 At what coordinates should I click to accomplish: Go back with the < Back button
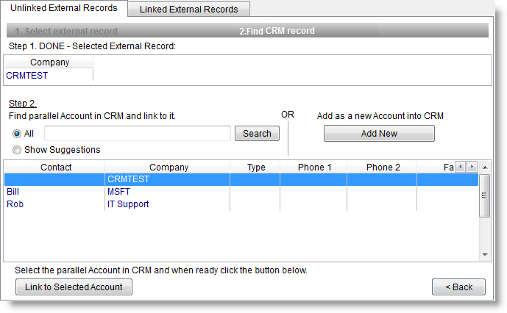pyautogui.click(x=458, y=287)
